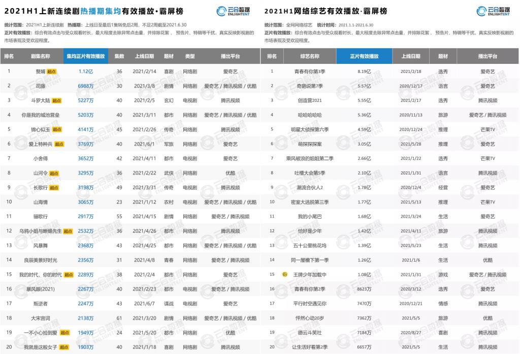Select the 正片有效播放 column header

(365, 56)
